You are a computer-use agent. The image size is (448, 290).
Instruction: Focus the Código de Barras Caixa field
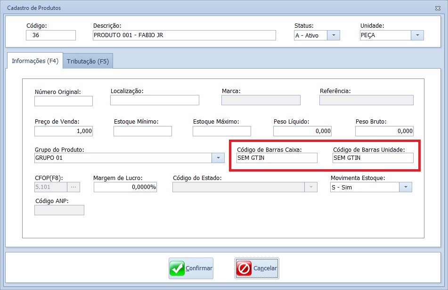pyautogui.click(x=277, y=158)
